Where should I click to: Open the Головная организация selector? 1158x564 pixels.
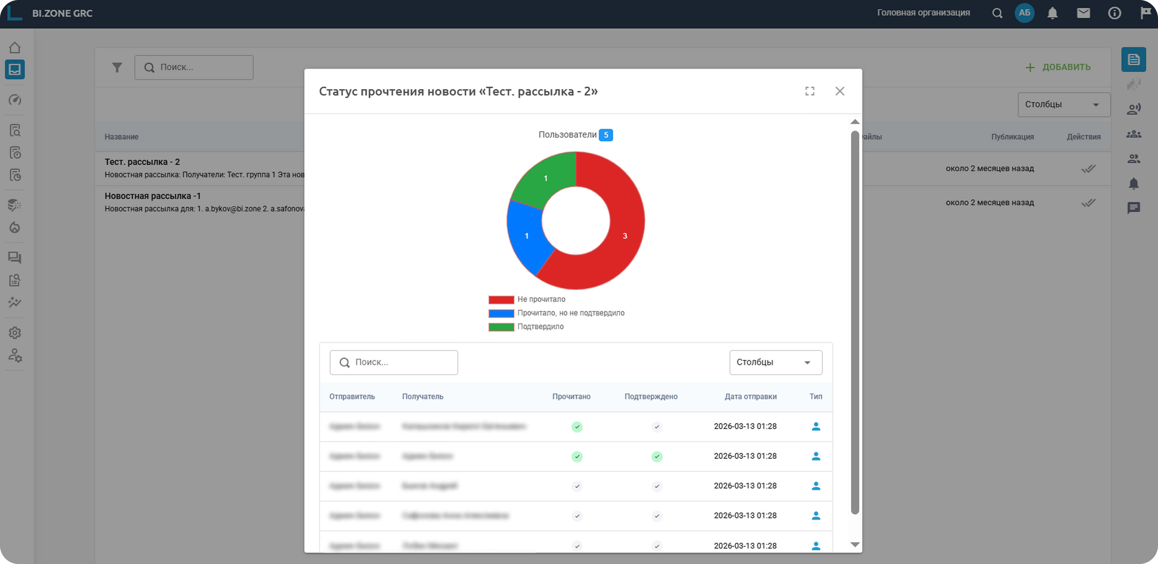pyautogui.click(x=923, y=13)
